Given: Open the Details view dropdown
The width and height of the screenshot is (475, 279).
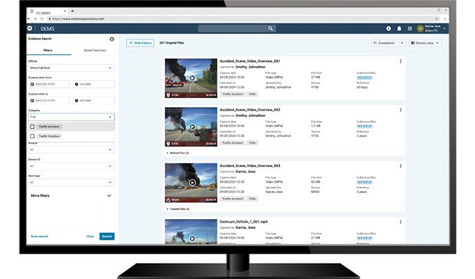Looking at the screenshot, I should (x=427, y=43).
